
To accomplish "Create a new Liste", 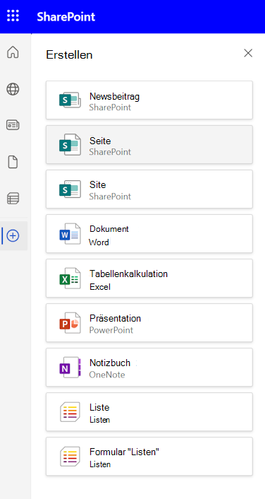I will pos(149,412).
